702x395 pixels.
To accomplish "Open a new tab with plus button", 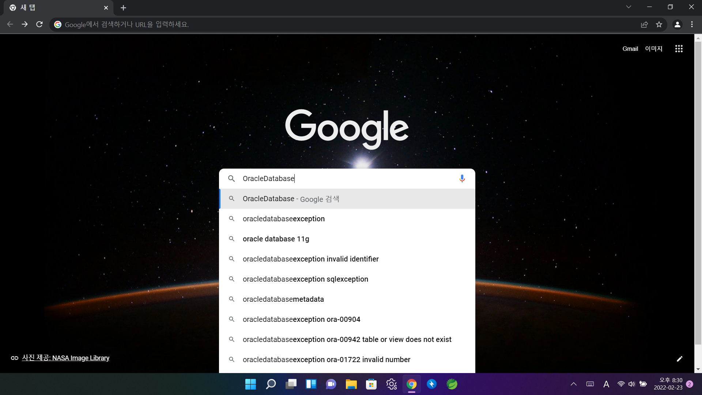I will pyautogui.click(x=123, y=8).
